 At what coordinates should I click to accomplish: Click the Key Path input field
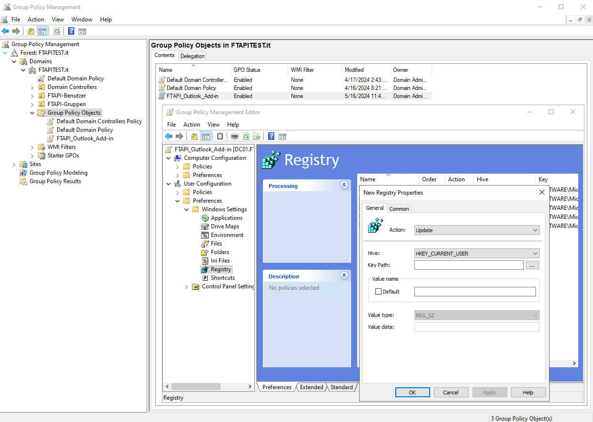(469, 265)
